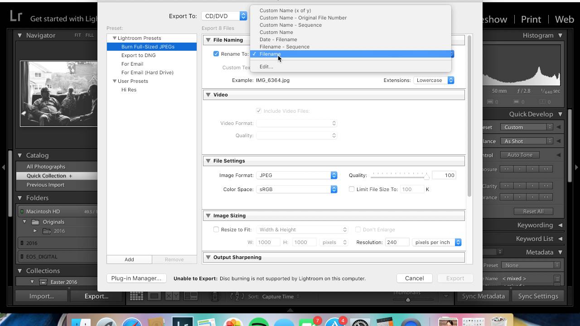
Task: Open the Export To CD/DVD dropdown
Action: pos(224,16)
